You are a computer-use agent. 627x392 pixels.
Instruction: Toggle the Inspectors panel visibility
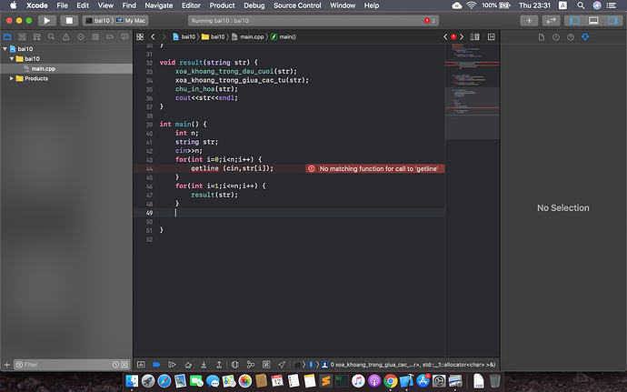(612, 20)
